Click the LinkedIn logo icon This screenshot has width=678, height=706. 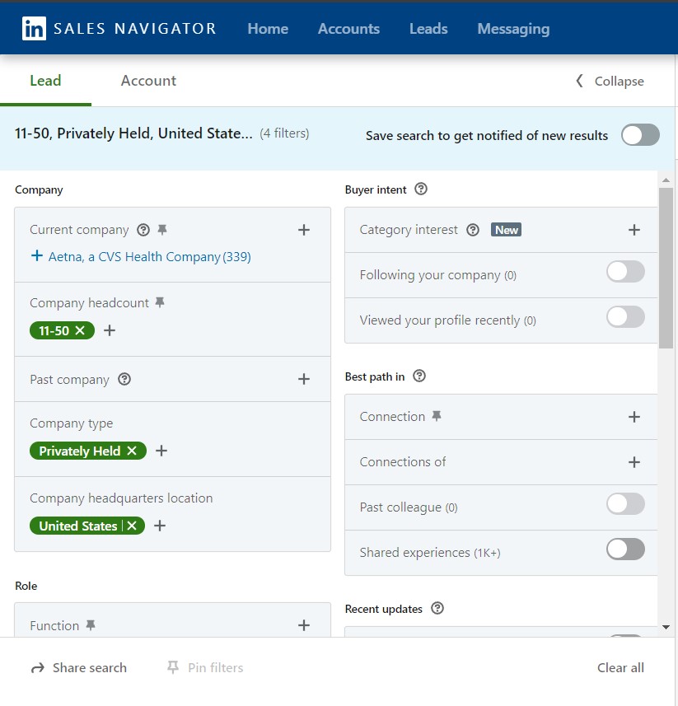[34, 28]
